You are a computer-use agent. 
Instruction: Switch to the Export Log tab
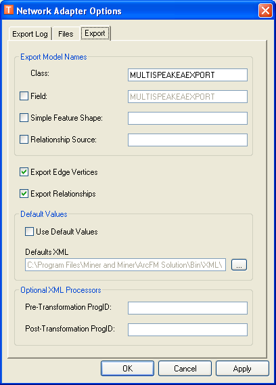pos(30,34)
